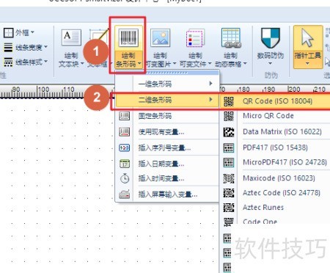Select 插入序列号变量... menu entry
This screenshot has width=330, height=273.
click(167, 148)
